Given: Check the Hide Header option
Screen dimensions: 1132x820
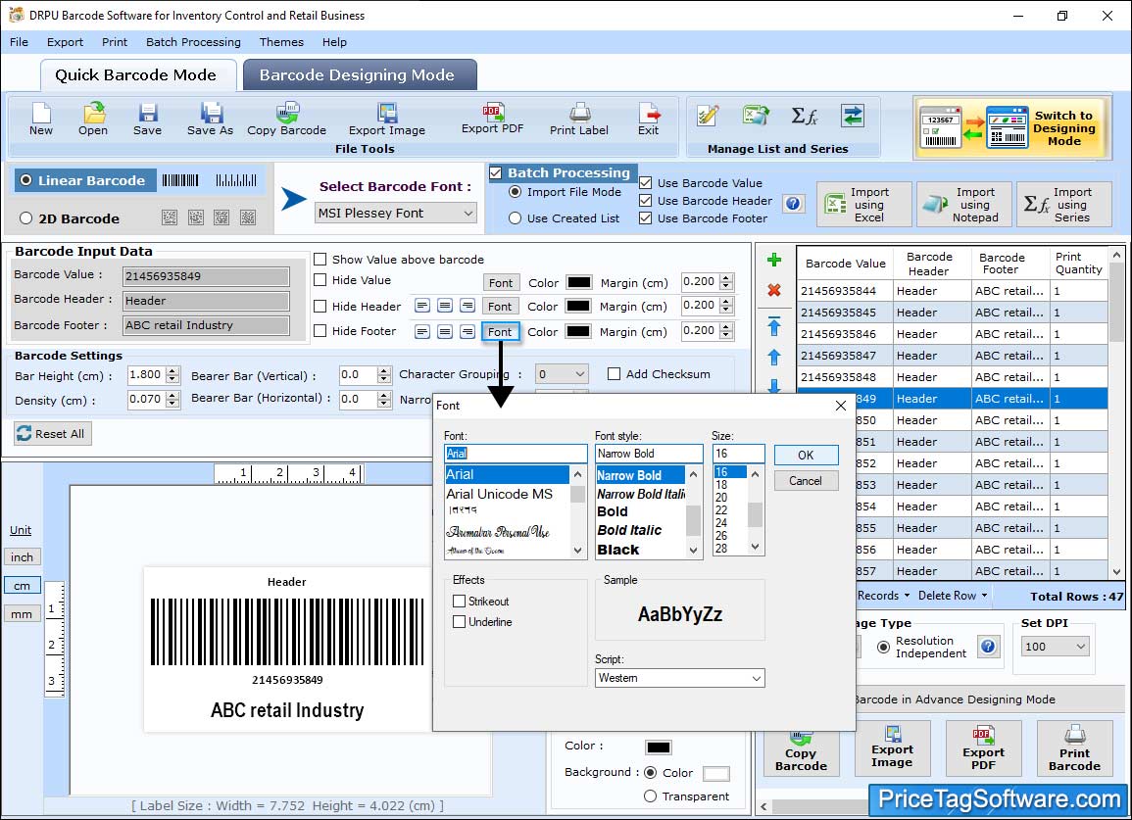Looking at the screenshot, I should click(x=320, y=306).
